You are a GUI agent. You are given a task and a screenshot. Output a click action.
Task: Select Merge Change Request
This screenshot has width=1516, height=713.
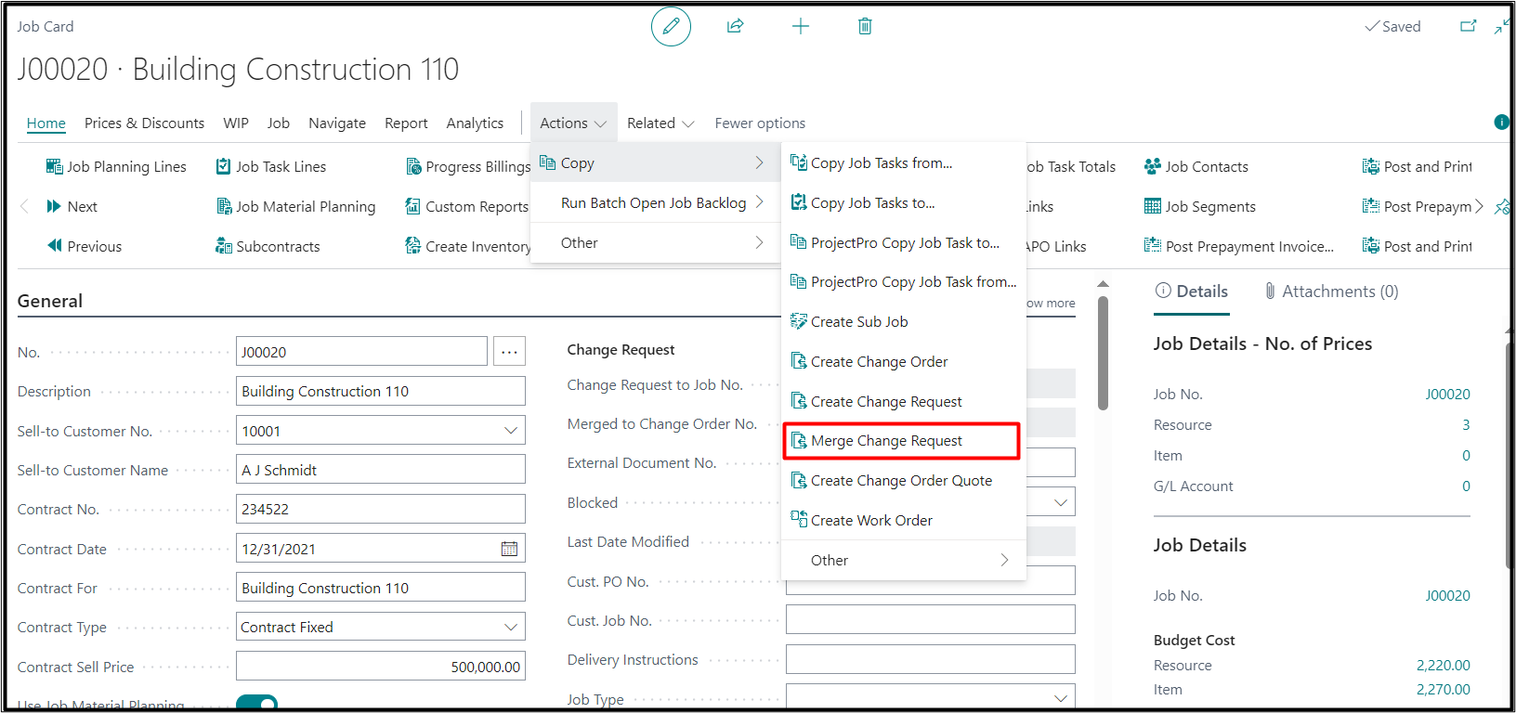point(902,441)
